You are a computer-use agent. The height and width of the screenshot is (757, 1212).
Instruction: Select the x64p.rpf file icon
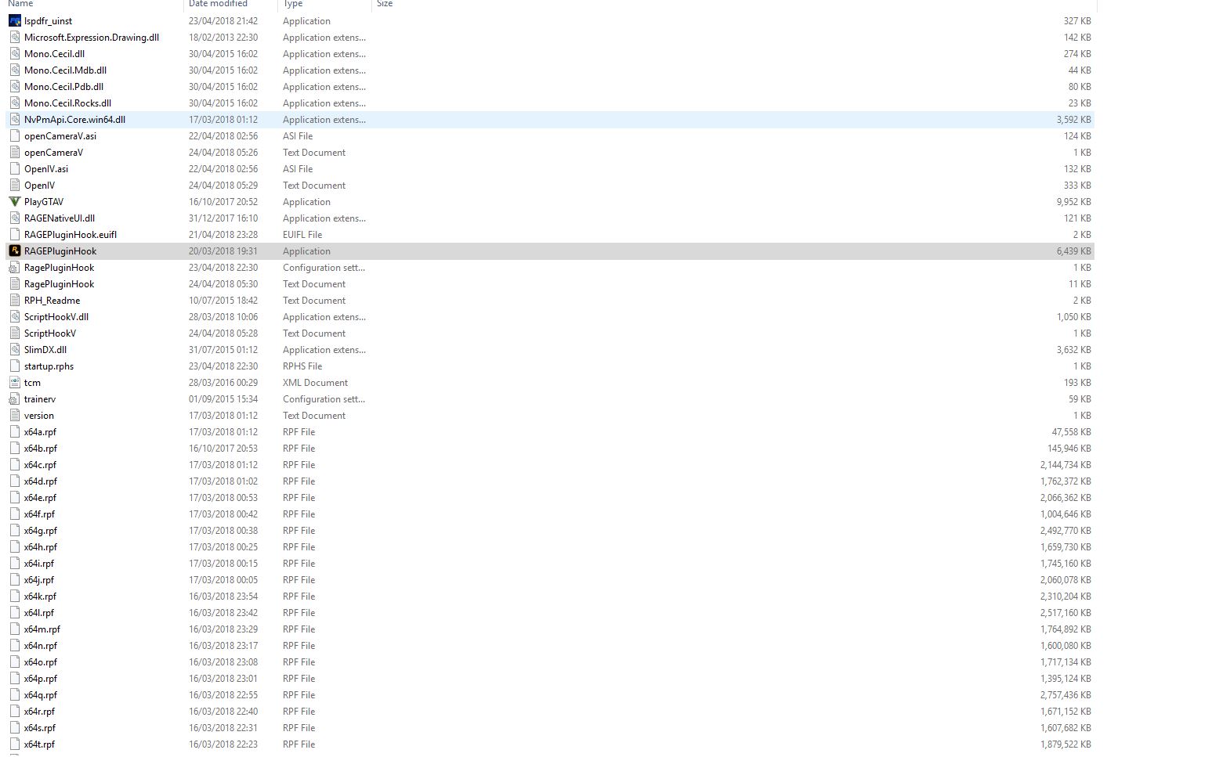pos(15,679)
